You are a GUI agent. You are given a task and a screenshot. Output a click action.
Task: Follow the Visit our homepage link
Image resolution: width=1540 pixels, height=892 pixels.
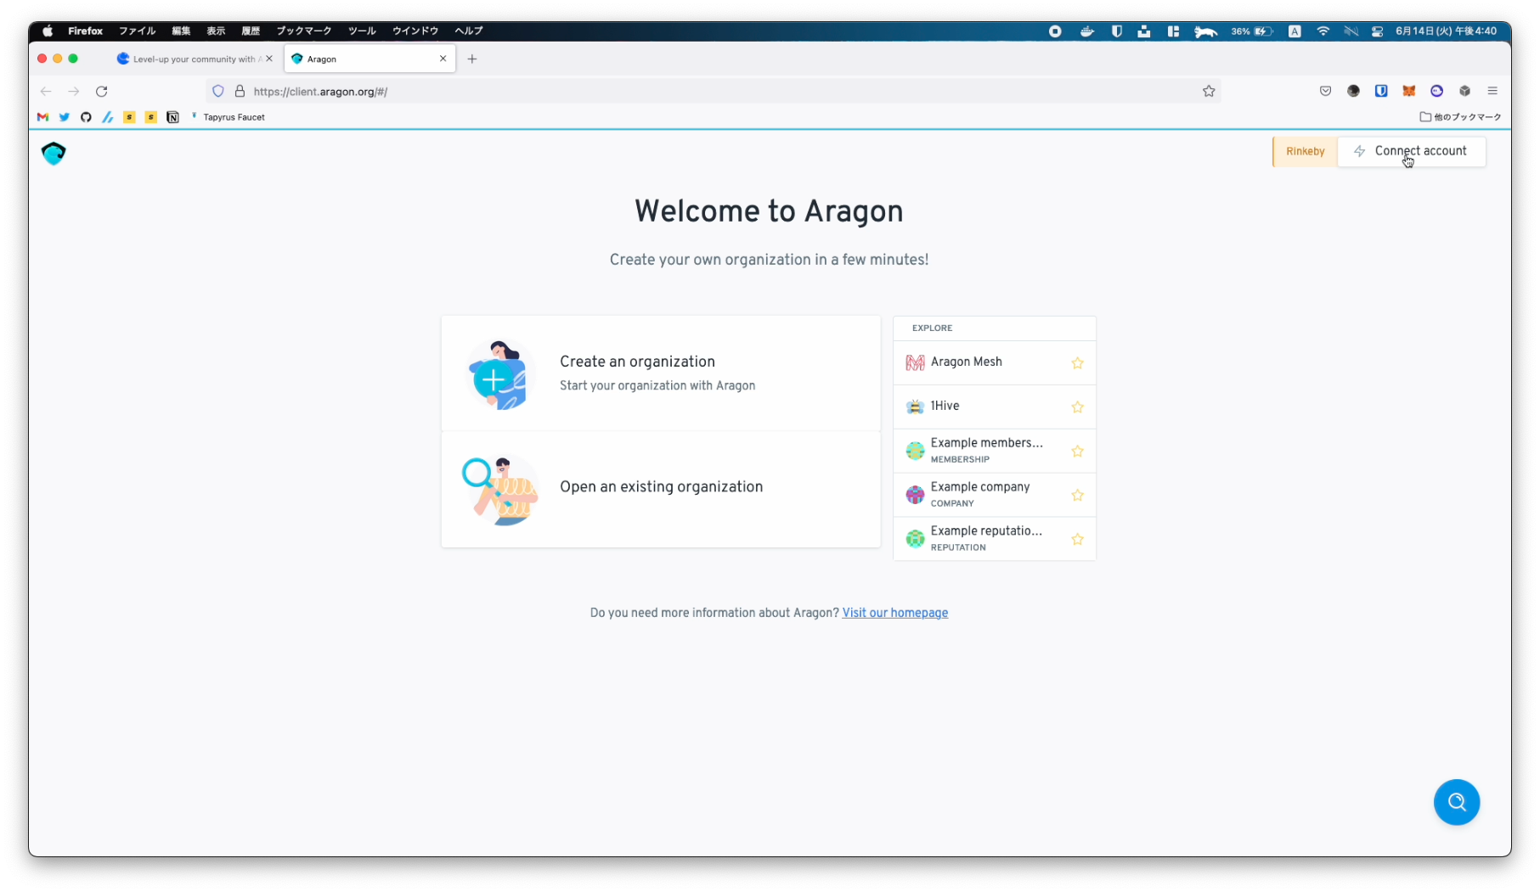coord(894,613)
